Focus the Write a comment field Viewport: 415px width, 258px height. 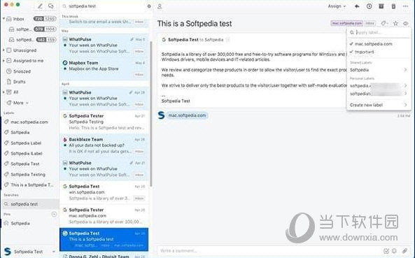pyautogui.click(x=270, y=250)
